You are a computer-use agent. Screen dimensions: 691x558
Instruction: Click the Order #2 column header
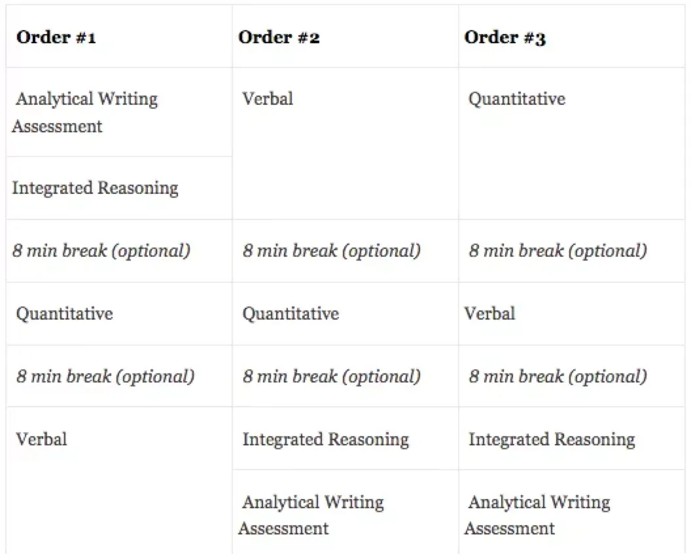click(x=279, y=37)
